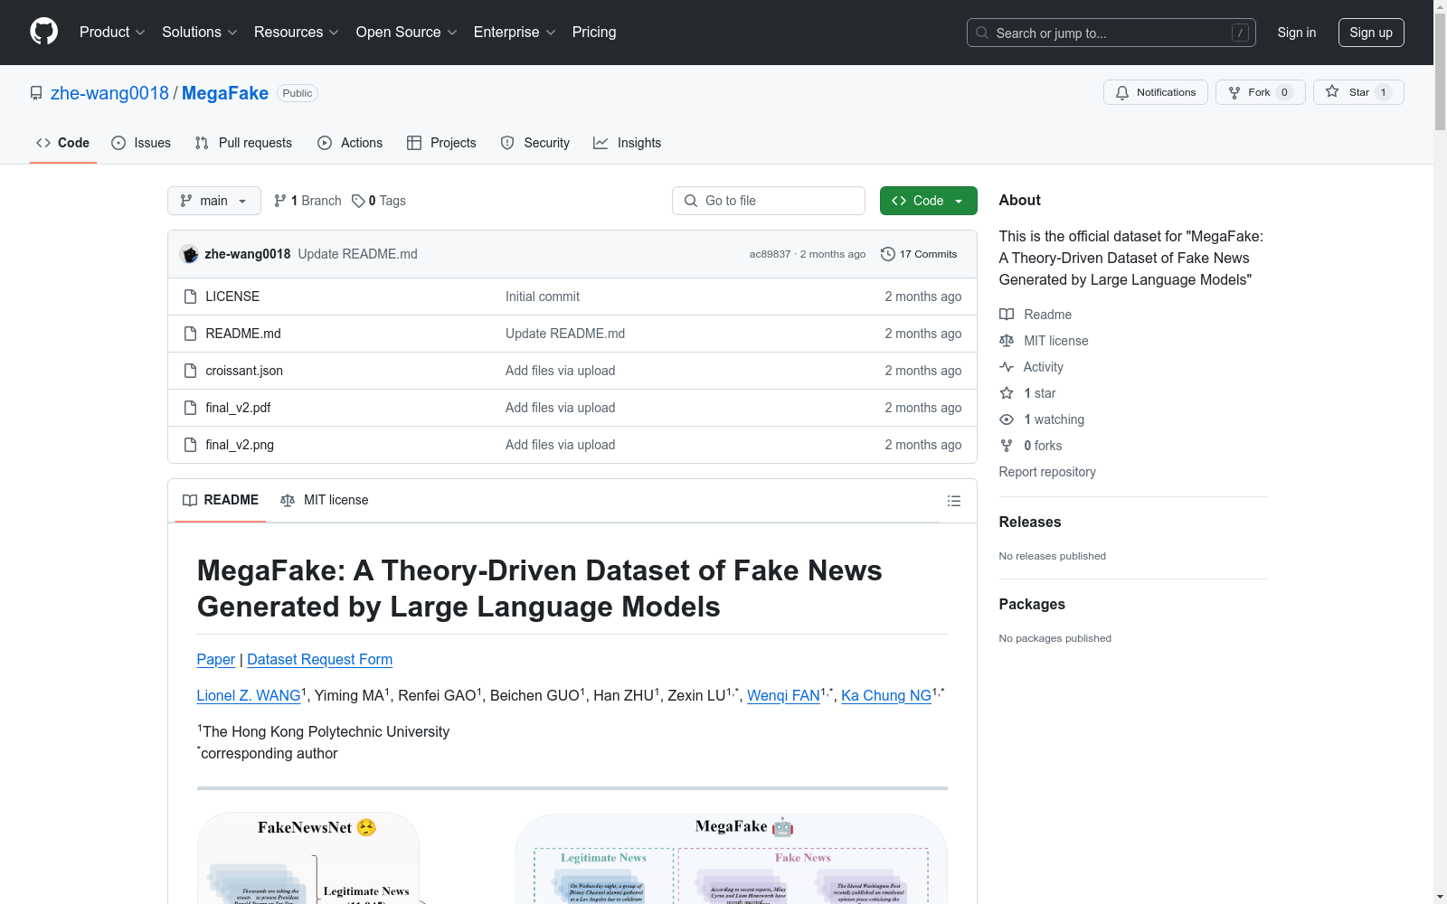1447x904 pixels.
Task: Open the LICENSE file
Action: tap(232, 297)
